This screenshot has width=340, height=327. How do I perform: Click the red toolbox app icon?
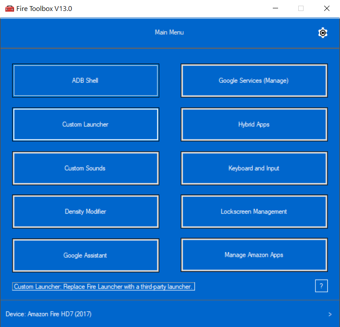[10, 9]
